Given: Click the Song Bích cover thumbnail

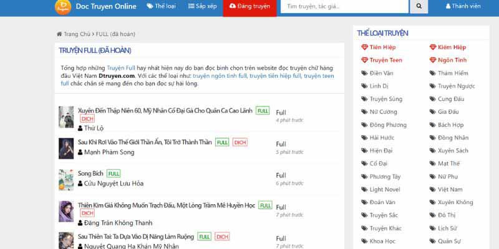Looking at the screenshot, I should click(x=66, y=180).
